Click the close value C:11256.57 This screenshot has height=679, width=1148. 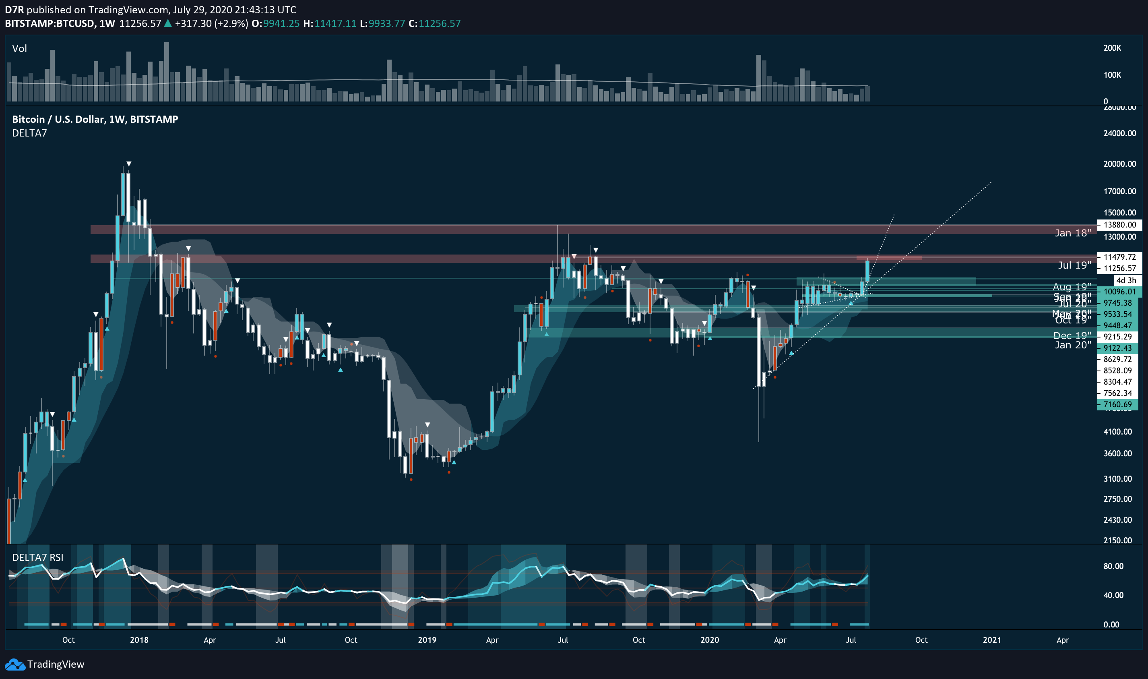(x=434, y=23)
